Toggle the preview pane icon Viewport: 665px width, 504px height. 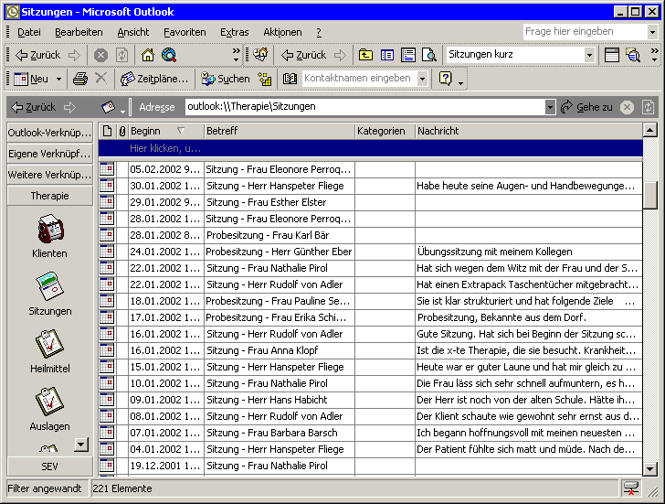coord(408,55)
